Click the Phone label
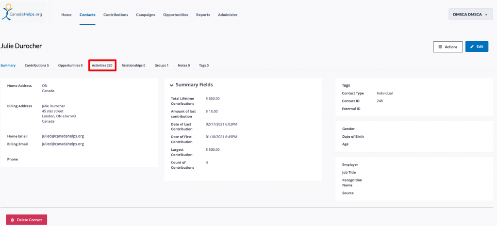Screen dimensions: 497x226 [13, 159]
